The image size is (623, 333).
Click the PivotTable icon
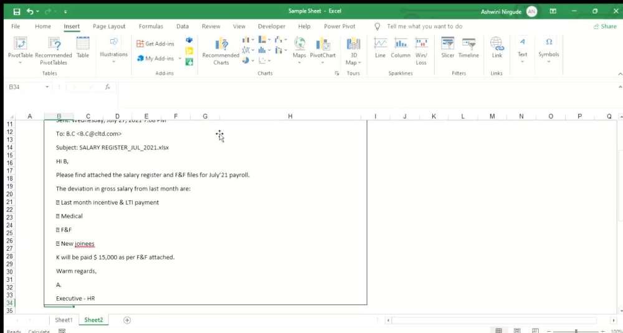click(21, 44)
